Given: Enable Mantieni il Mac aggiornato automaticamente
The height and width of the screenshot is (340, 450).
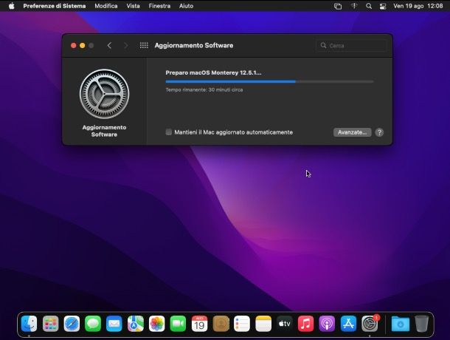Looking at the screenshot, I should [x=169, y=132].
